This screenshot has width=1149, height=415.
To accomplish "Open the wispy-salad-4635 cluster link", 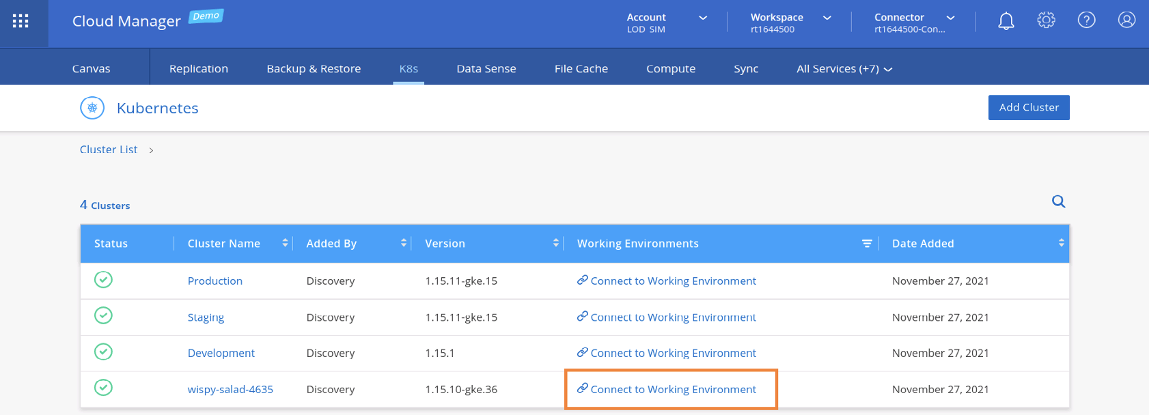I will coord(230,390).
